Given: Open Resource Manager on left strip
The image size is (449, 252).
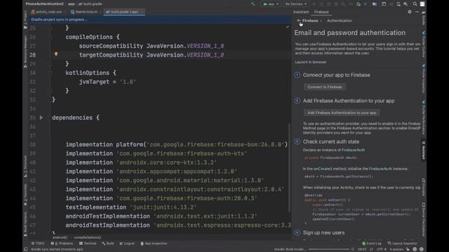Looking at the screenshot, I should tap(25, 51).
